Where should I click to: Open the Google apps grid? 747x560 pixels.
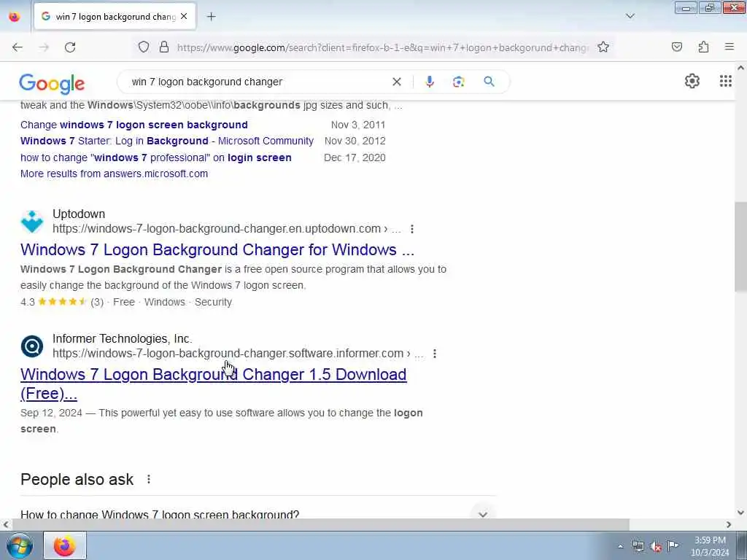coord(725,82)
